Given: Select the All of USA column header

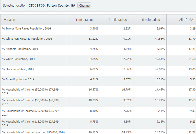Looking at the screenshot, I should pyautogui.click(x=186, y=20).
